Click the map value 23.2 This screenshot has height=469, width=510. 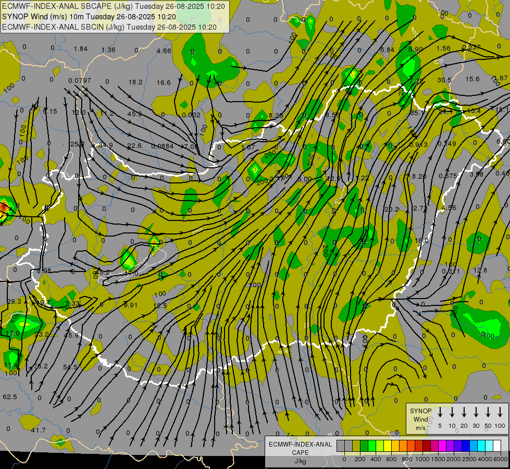click(x=42, y=334)
